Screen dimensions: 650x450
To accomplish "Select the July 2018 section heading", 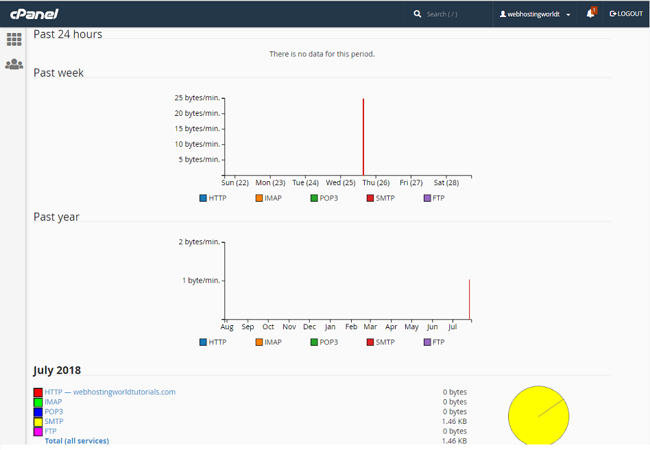I will [x=58, y=370].
